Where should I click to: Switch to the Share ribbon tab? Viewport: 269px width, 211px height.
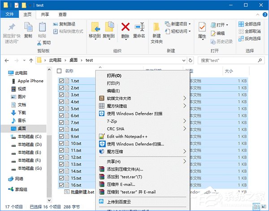[45, 14]
